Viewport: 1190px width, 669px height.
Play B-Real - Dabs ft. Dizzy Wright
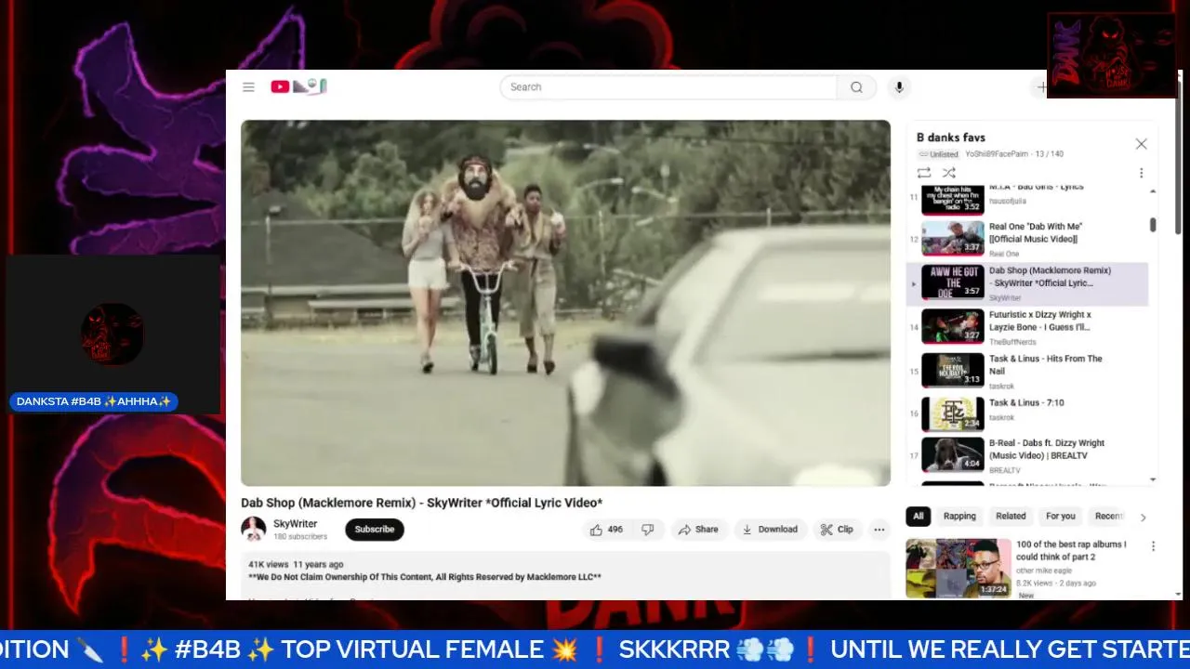pyautogui.click(x=1027, y=455)
